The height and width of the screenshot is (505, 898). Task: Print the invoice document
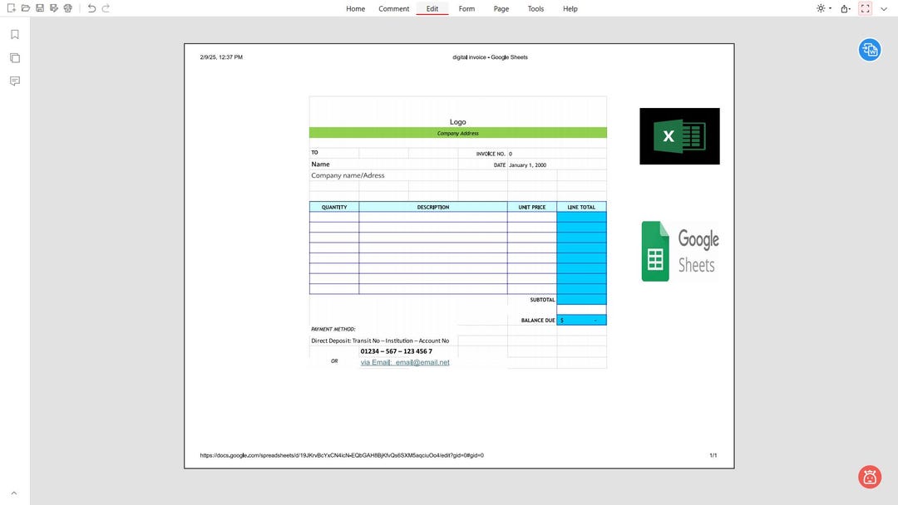(67, 8)
